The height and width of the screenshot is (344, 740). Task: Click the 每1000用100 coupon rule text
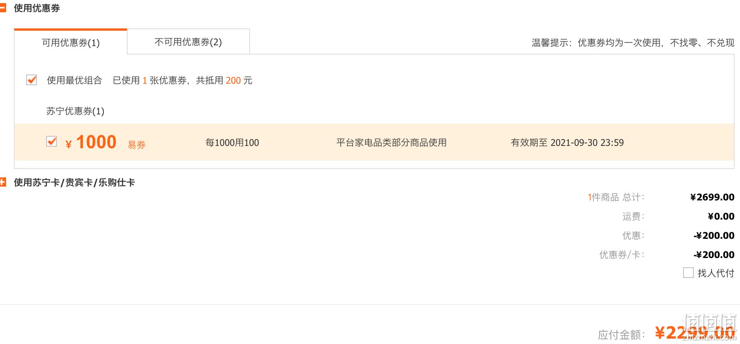tap(232, 142)
